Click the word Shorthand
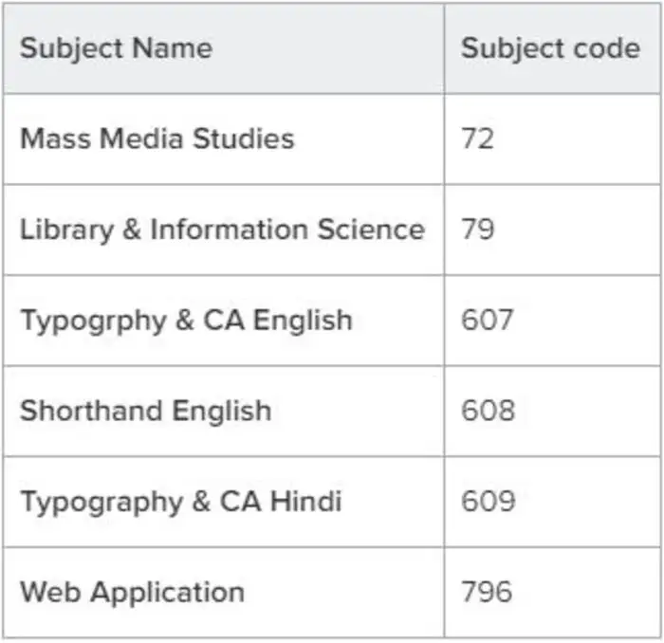Screen dimensions: 664x643 (x=89, y=411)
